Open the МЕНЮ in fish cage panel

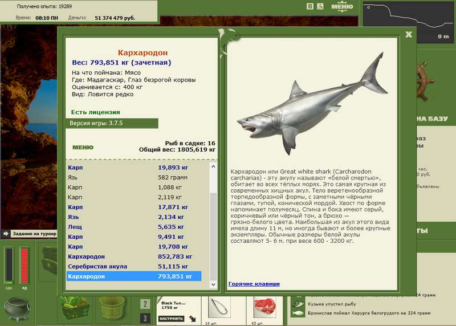pos(83,148)
